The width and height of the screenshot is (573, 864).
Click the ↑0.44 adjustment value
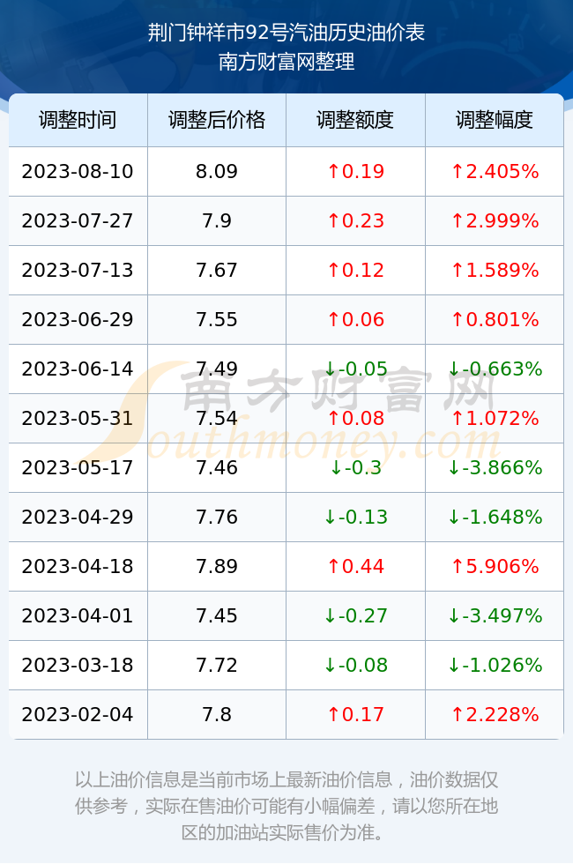click(x=355, y=566)
